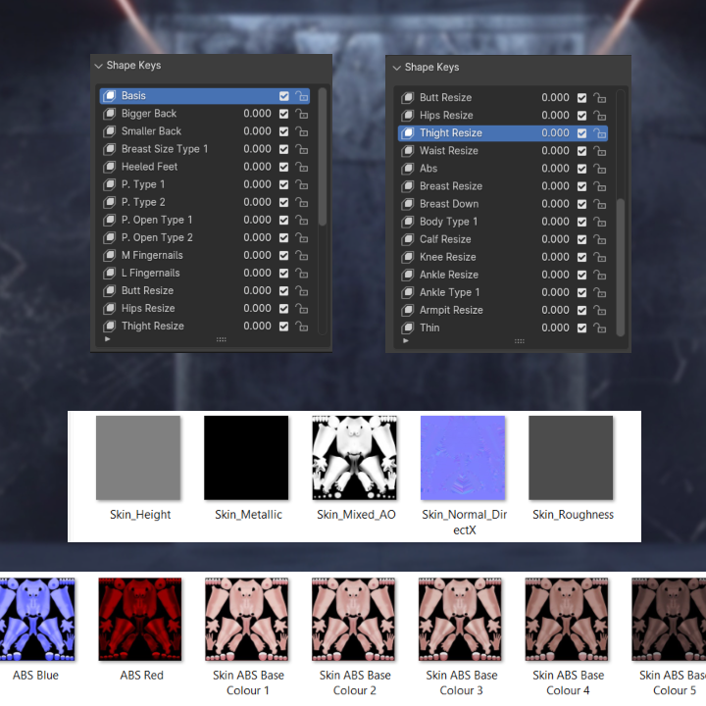Image resolution: width=706 pixels, height=706 pixels.
Task: Click shape key icon beside Breast Size Type 1
Action: [110, 149]
